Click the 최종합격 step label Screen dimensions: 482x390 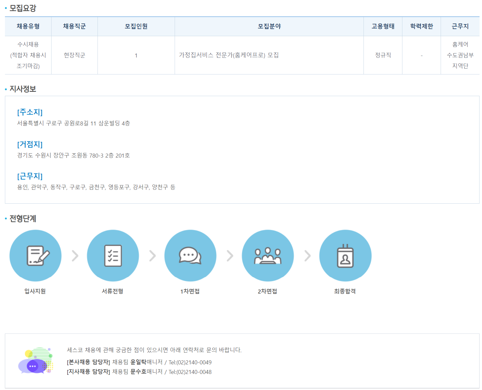click(x=345, y=291)
